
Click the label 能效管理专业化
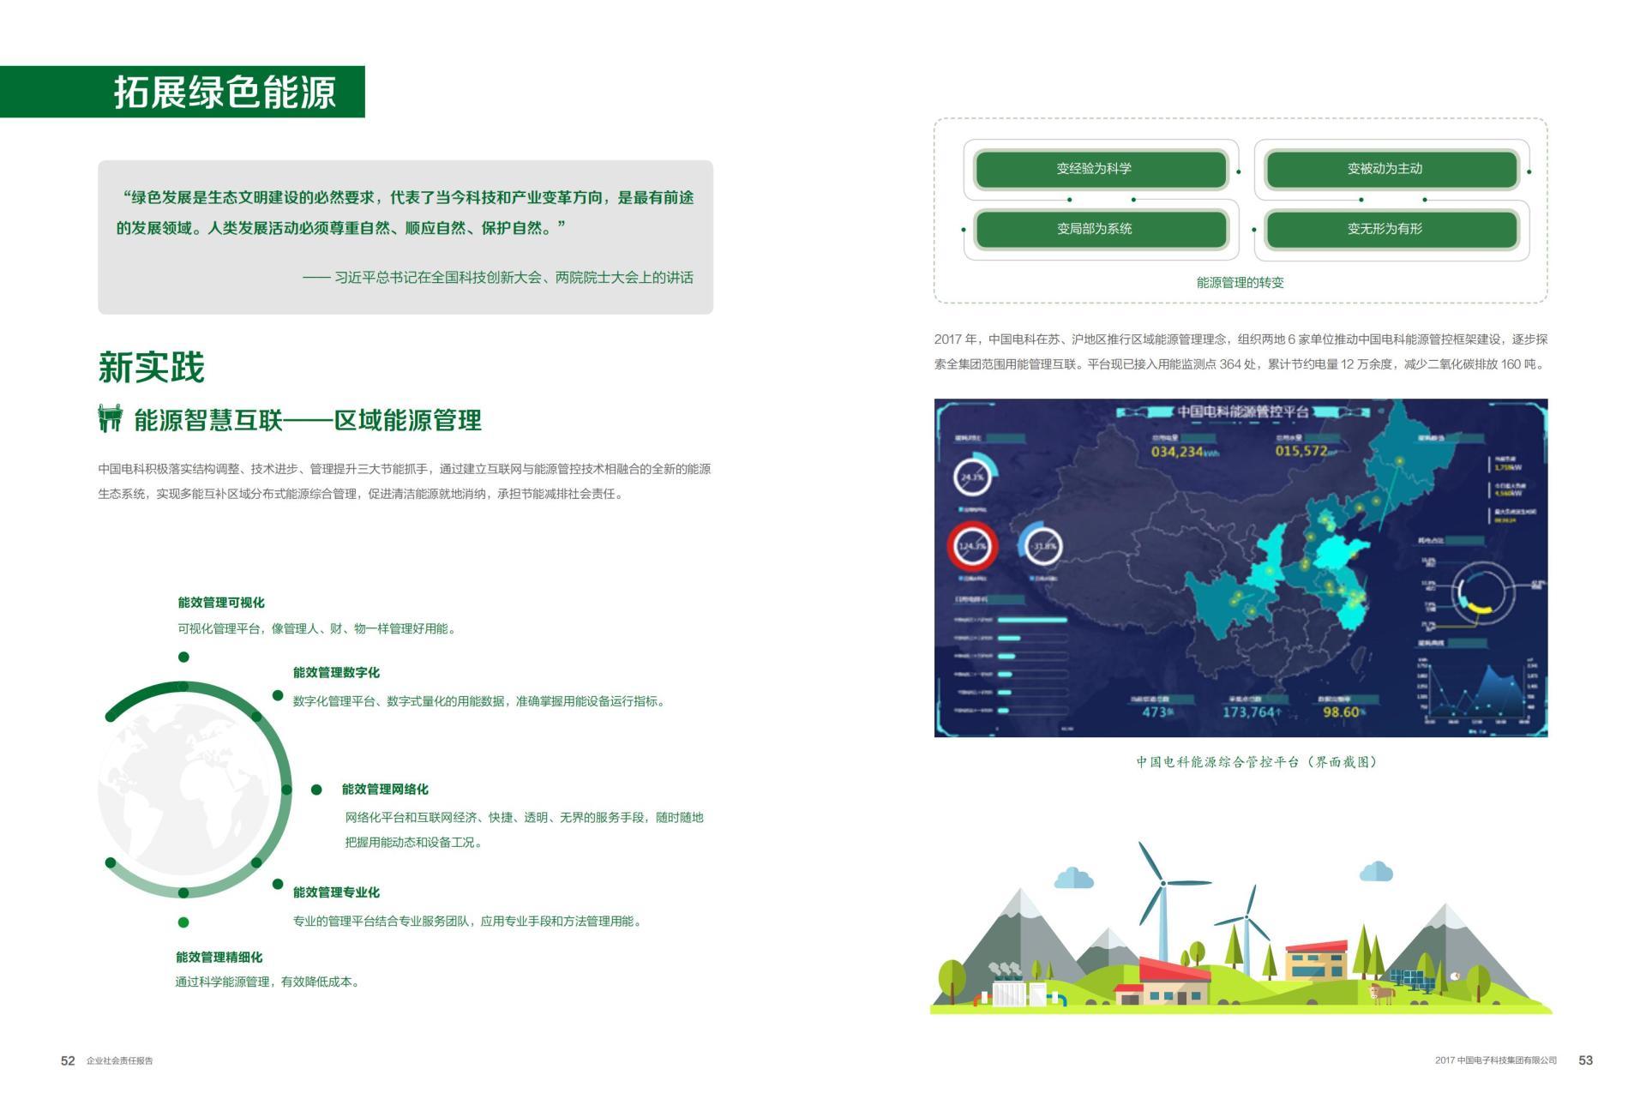click(x=336, y=892)
